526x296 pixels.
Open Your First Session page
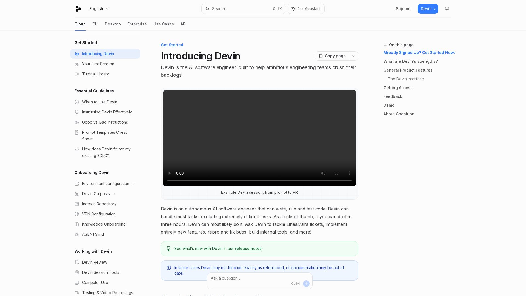click(x=105, y=64)
